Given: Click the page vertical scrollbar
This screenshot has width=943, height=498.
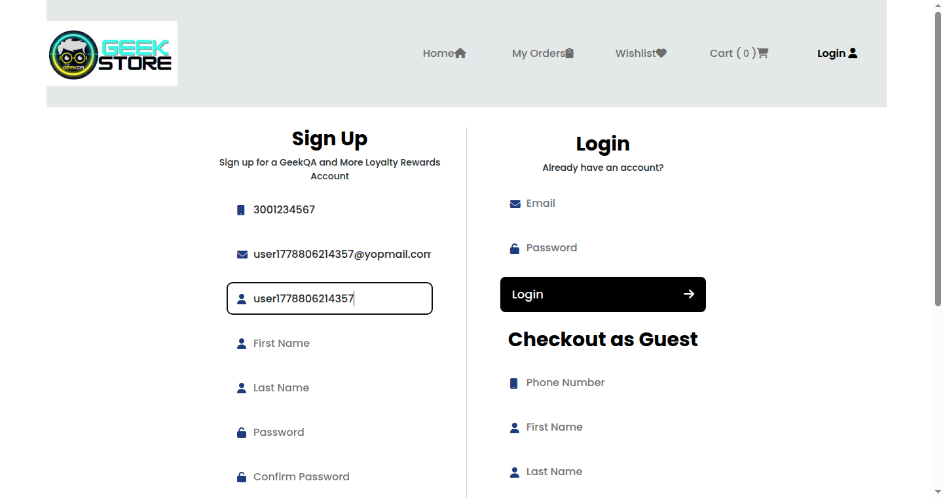Looking at the screenshot, I should (x=938, y=249).
